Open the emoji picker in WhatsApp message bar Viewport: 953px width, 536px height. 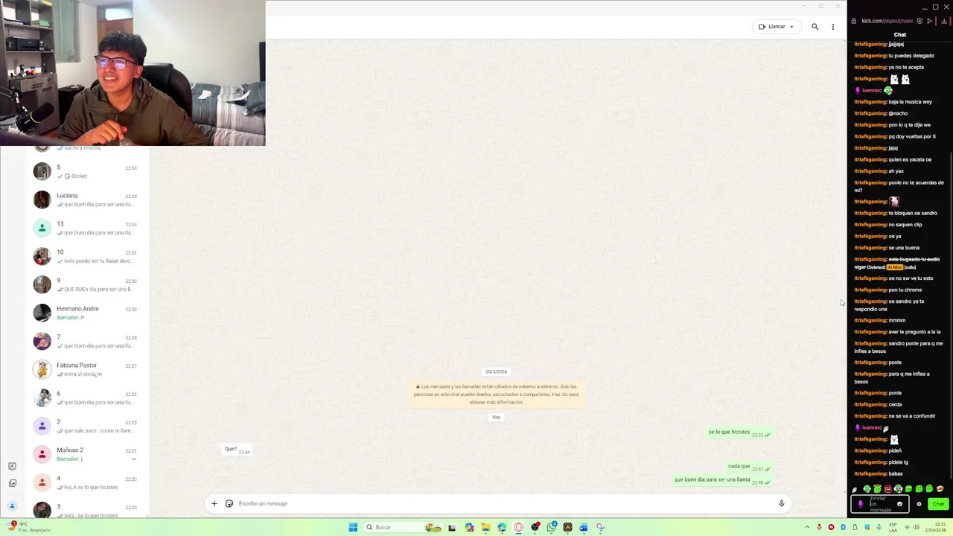[x=229, y=503]
